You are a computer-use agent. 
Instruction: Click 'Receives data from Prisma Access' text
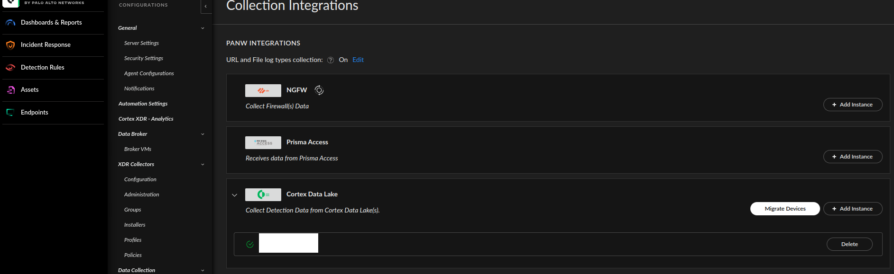[292, 159]
